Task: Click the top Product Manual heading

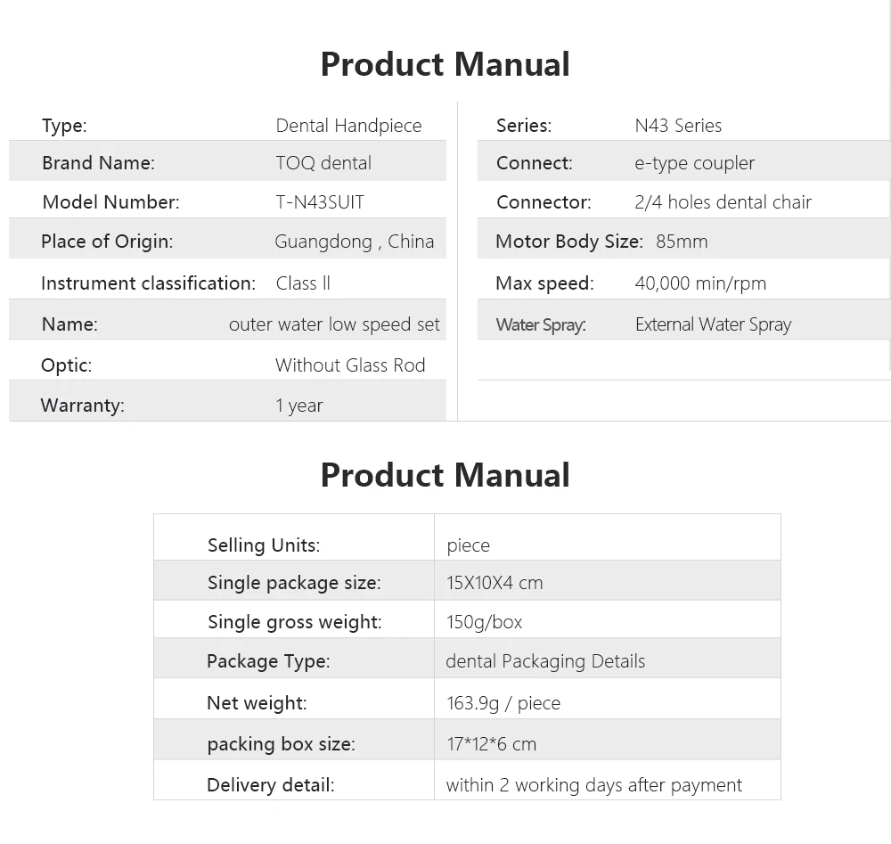Action: (445, 63)
